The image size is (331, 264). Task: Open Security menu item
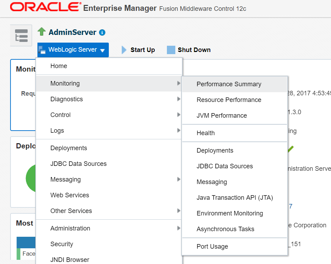coord(62,244)
